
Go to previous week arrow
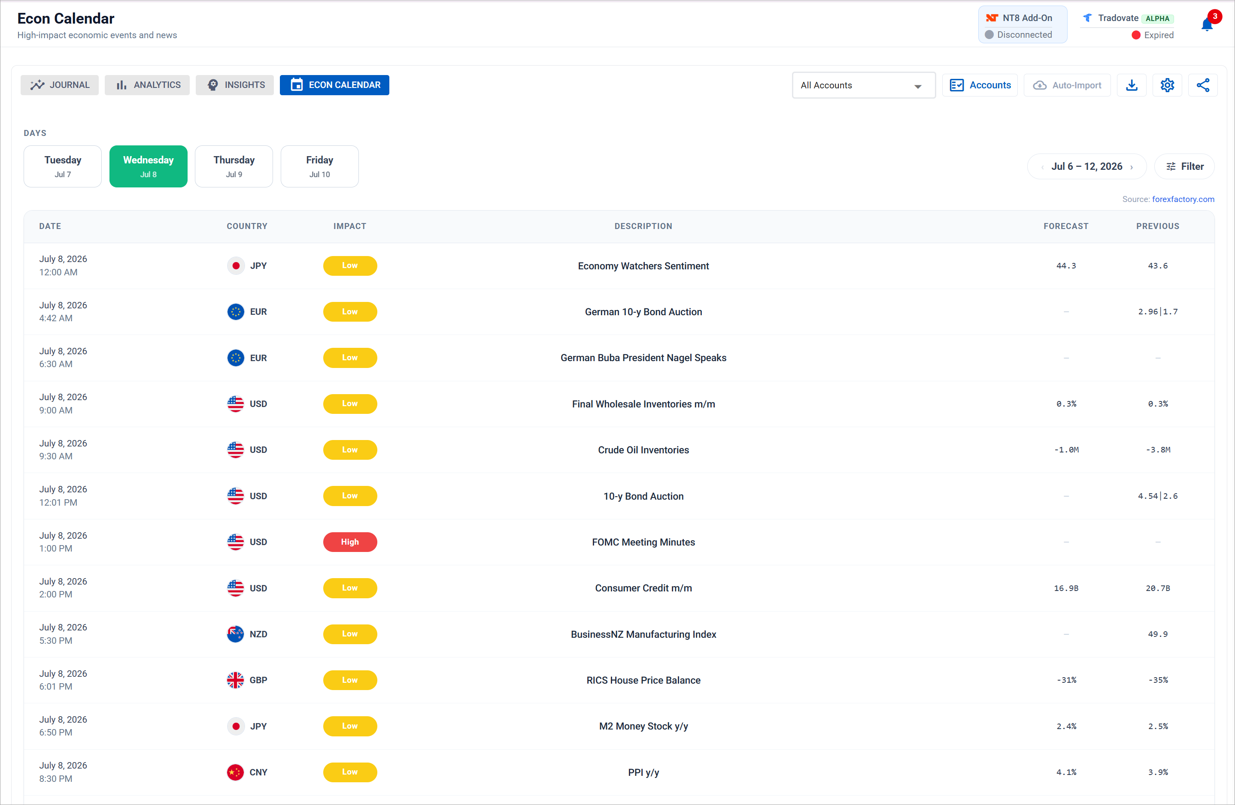click(1042, 167)
